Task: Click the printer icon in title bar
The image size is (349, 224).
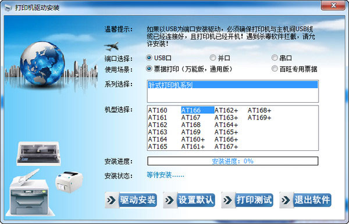Action: point(8,8)
